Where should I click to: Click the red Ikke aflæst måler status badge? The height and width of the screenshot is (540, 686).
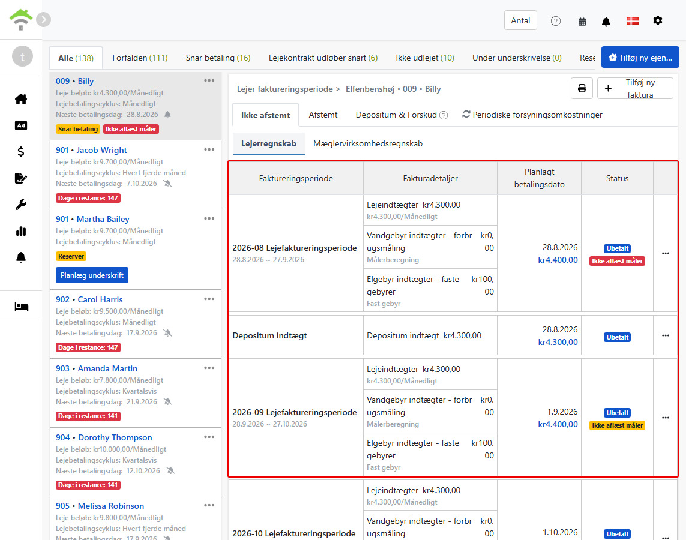(x=617, y=261)
